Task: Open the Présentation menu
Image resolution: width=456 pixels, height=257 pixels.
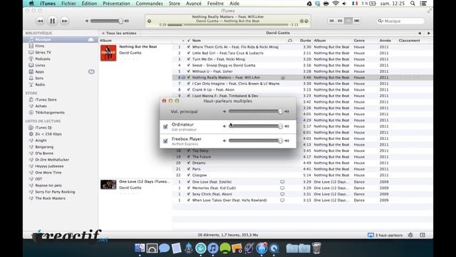Action: (116, 4)
